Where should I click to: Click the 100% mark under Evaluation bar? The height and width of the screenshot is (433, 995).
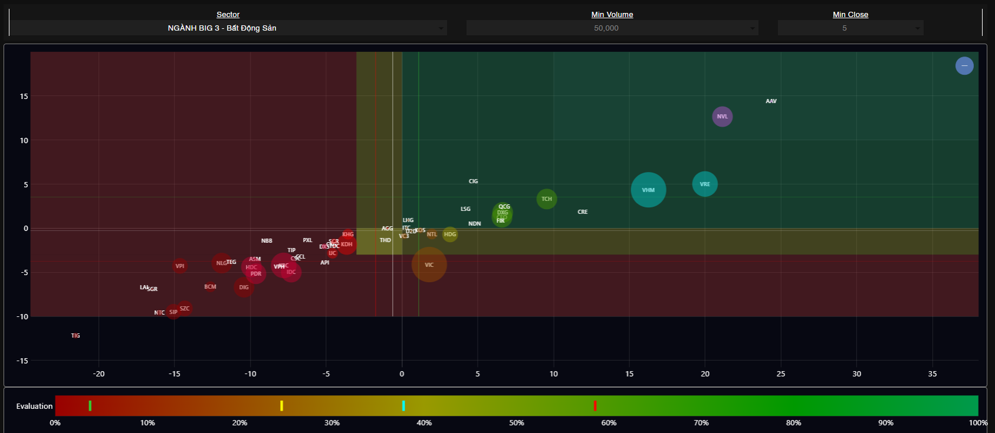pyautogui.click(x=978, y=423)
